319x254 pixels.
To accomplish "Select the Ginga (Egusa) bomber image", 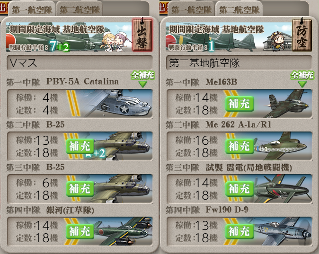I will [x=123, y=231].
